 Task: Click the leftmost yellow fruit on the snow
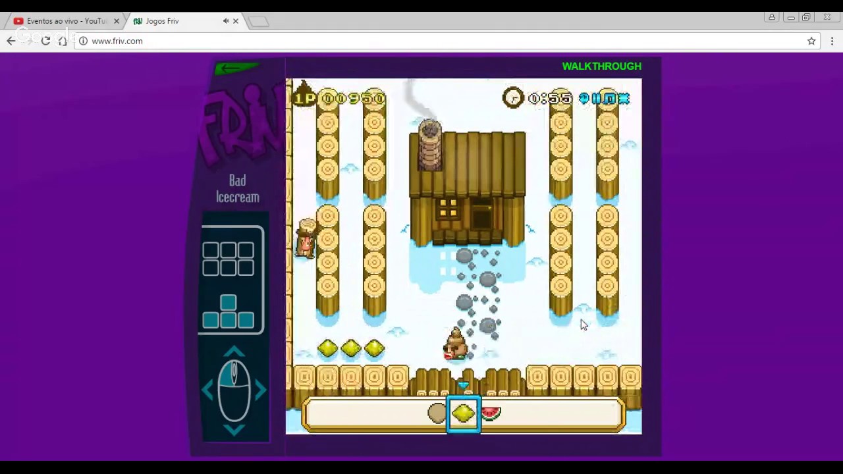coord(327,348)
